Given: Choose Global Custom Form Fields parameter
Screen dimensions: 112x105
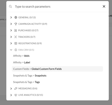Looking at the screenshot, I should coord(57,69).
